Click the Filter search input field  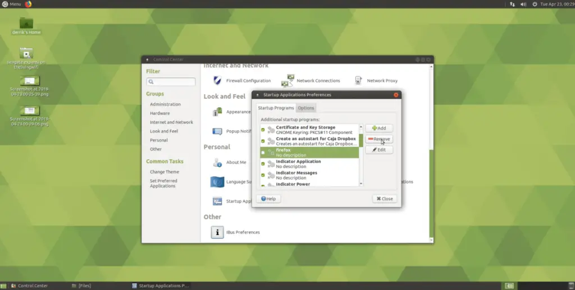point(171,82)
